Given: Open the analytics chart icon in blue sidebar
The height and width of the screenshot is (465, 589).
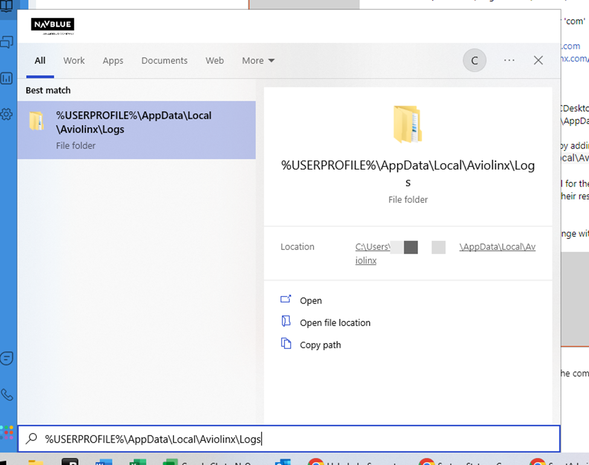Looking at the screenshot, I should pos(7,78).
